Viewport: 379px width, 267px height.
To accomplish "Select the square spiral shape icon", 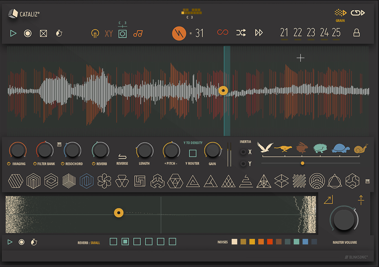I will [x=140, y=181].
